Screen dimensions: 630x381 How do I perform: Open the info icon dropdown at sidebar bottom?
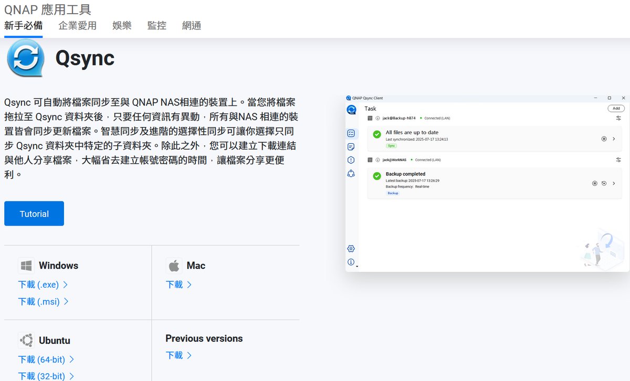pos(352,262)
